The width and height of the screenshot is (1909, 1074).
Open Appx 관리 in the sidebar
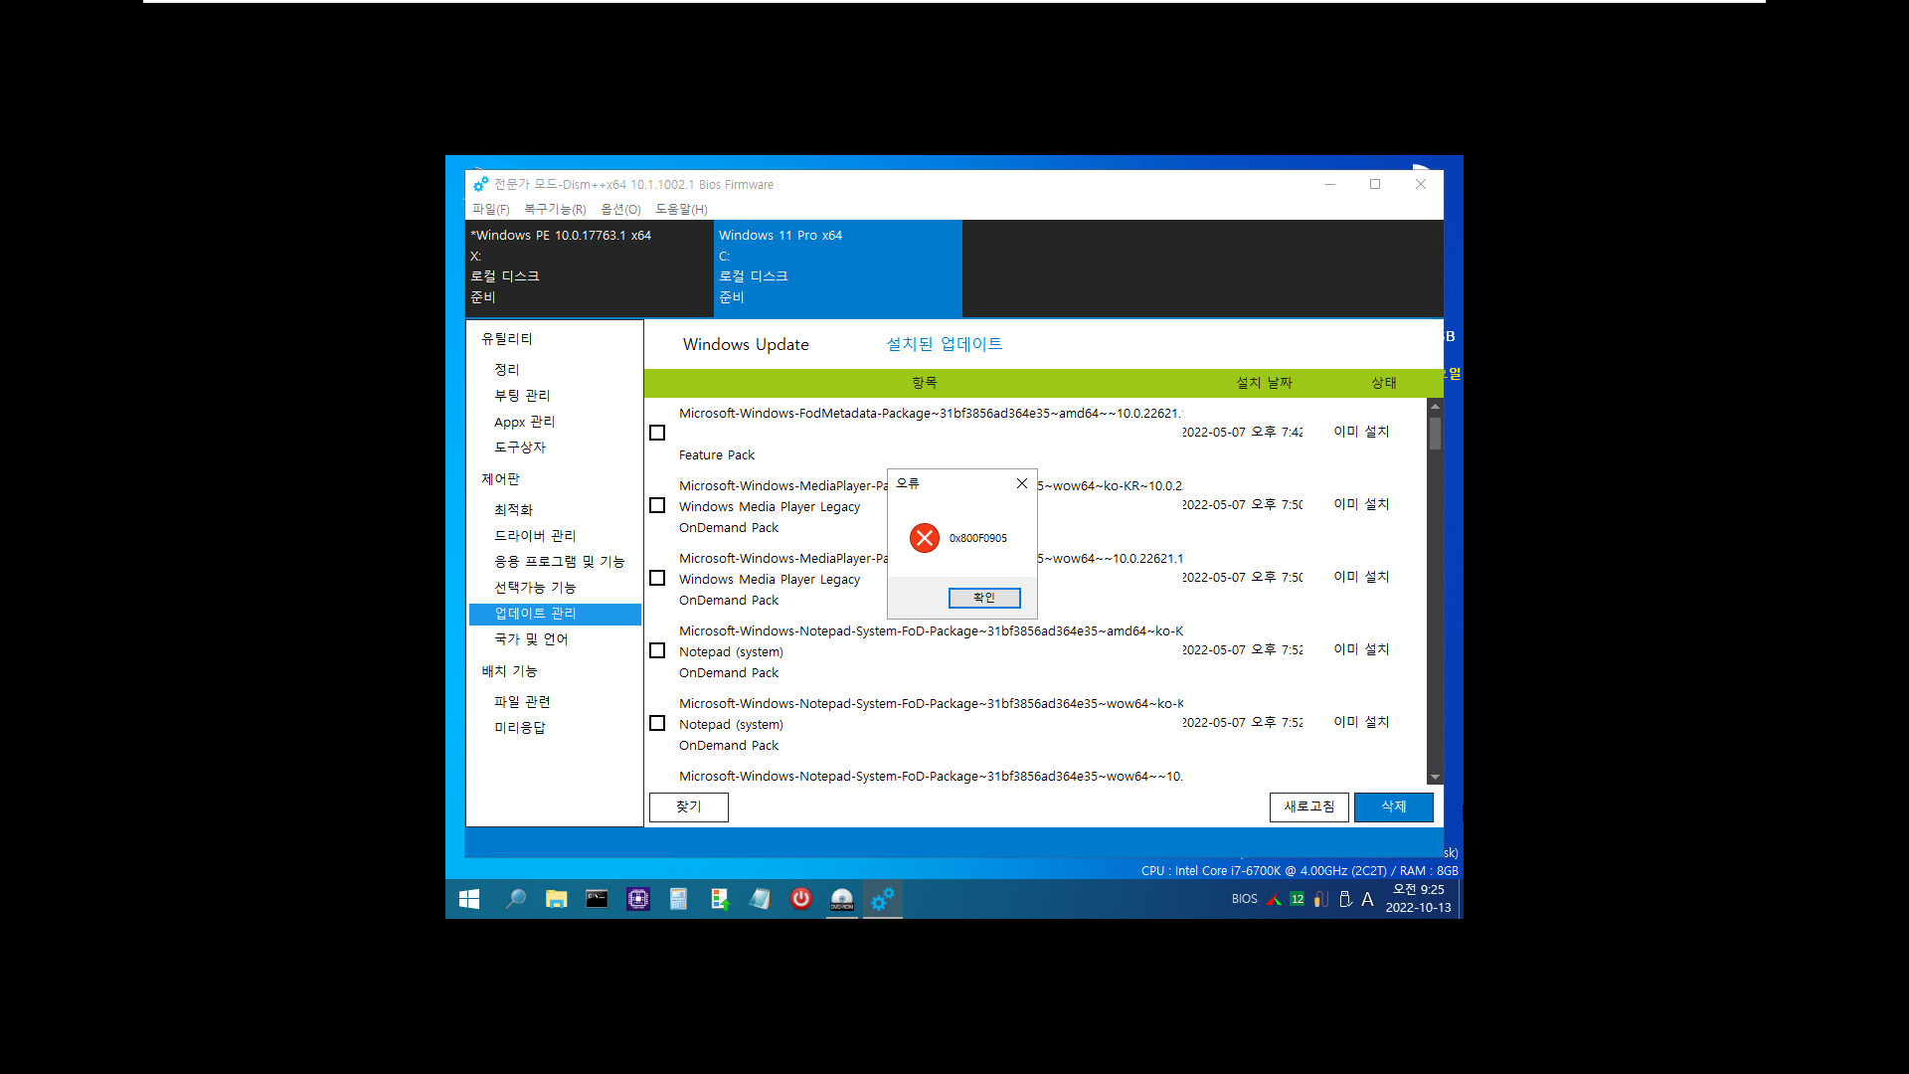click(x=524, y=422)
